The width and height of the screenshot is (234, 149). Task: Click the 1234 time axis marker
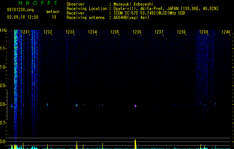click(92, 32)
